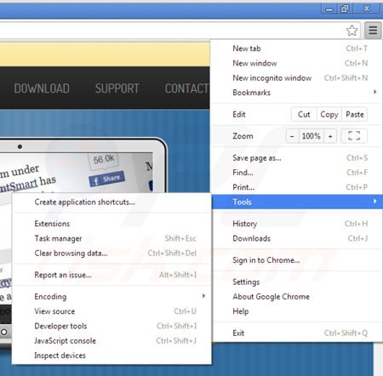Choose Save page as...
This screenshot has height=376, width=383.
pos(297,158)
